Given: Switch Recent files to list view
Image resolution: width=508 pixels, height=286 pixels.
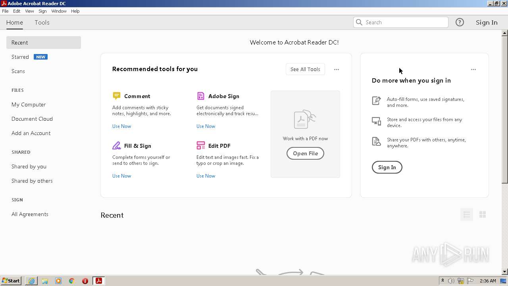Looking at the screenshot, I should tap(467, 214).
